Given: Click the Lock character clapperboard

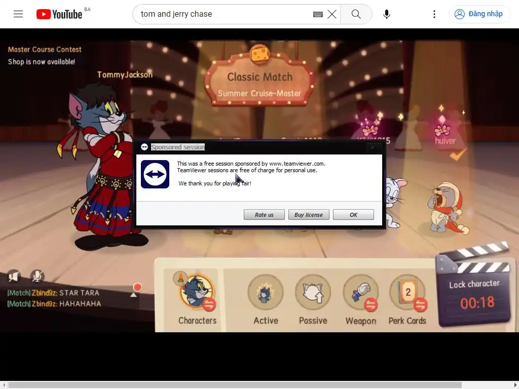Looking at the screenshot, I should [474, 285].
